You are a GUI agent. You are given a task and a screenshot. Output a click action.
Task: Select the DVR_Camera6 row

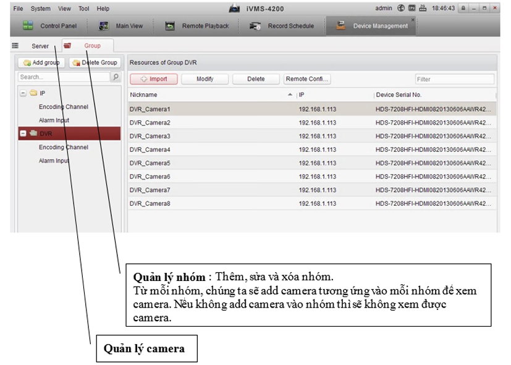(x=312, y=177)
